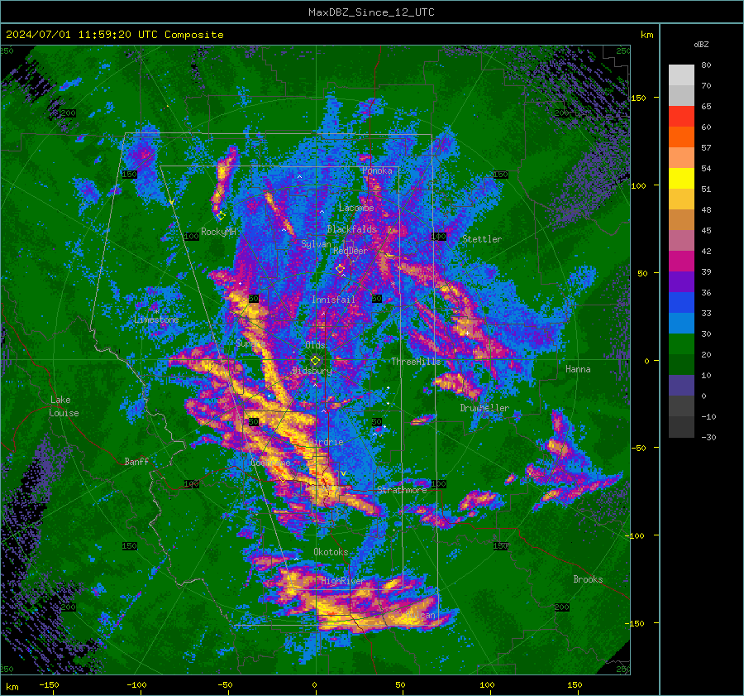The height and width of the screenshot is (696, 744).
Task: Select the Sylvan label on the map
Action: [x=316, y=244]
